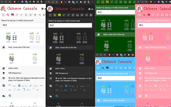Screen dimensions: 171x107
Task: Click the fullscreen arrows icon in green panel
Action: tap(121, 2)
